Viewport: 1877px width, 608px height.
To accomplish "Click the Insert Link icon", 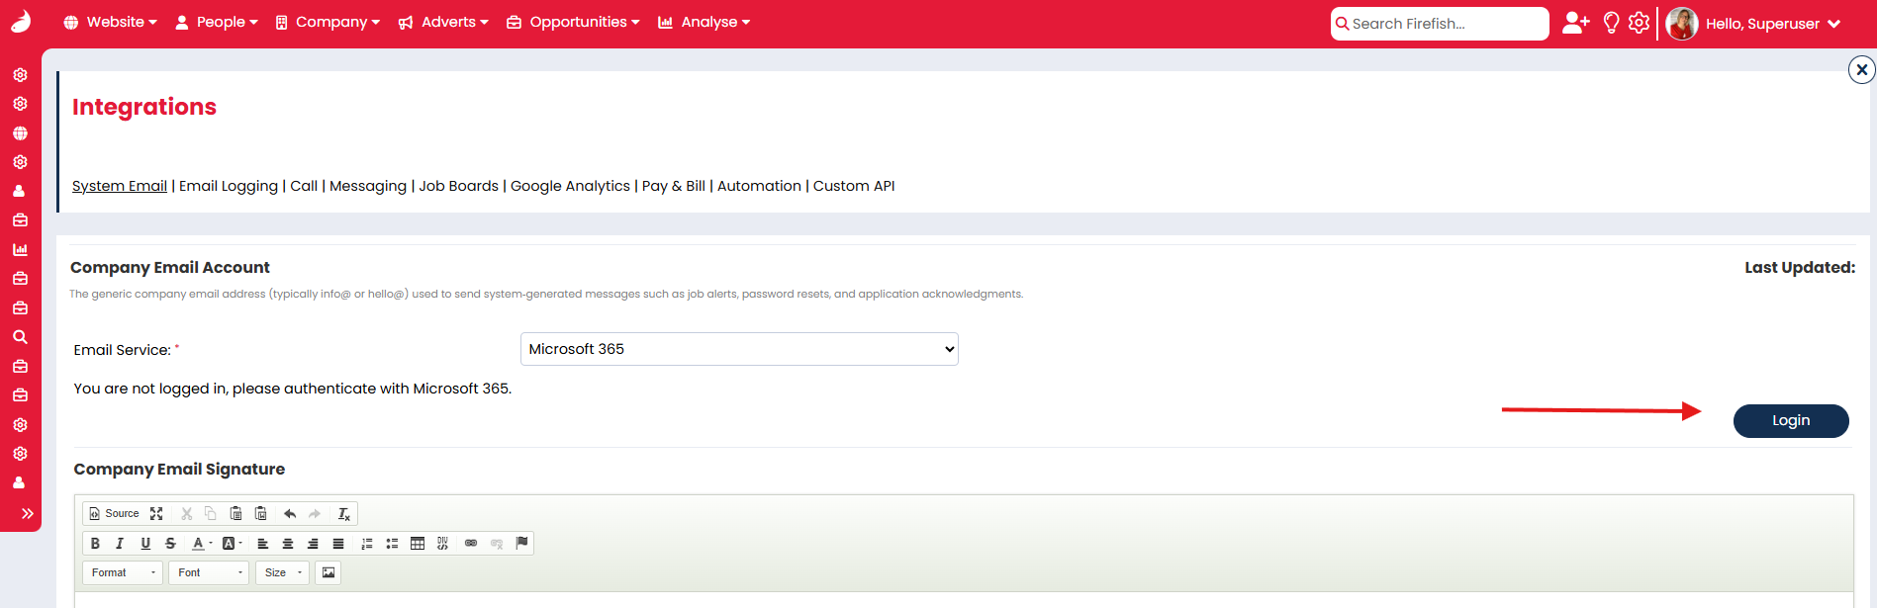I will coord(471,543).
